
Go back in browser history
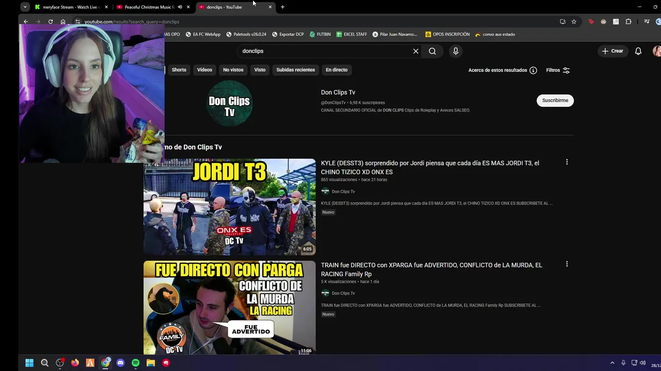click(26, 22)
